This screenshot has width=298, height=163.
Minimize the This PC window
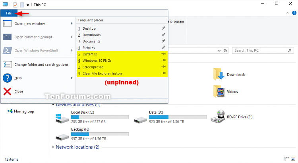point(263,4)
